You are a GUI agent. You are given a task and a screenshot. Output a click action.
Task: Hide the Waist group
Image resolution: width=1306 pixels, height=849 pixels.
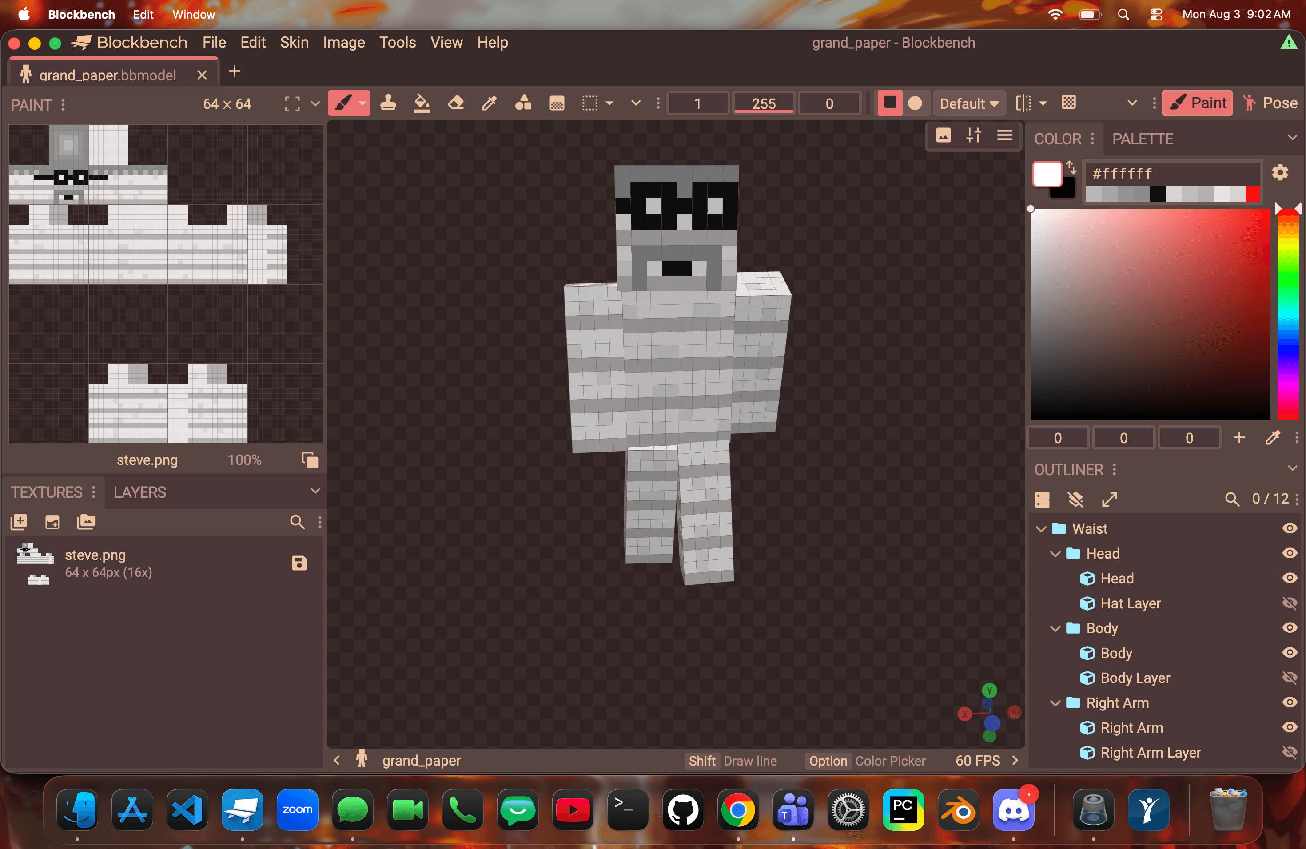(1290, 528)
